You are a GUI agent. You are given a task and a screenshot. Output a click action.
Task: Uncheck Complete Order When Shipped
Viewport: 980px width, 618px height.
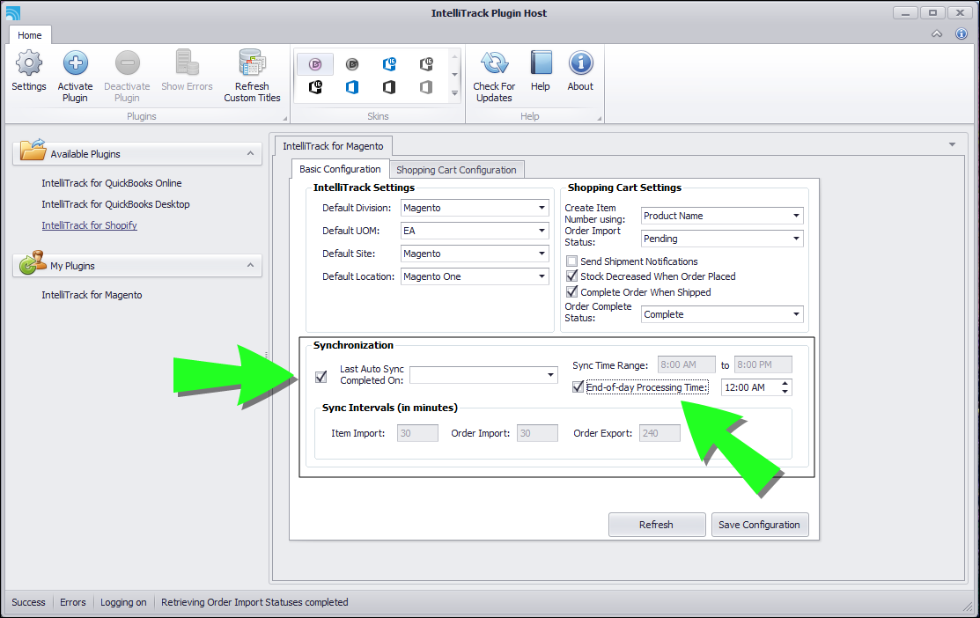pos(571,291)
